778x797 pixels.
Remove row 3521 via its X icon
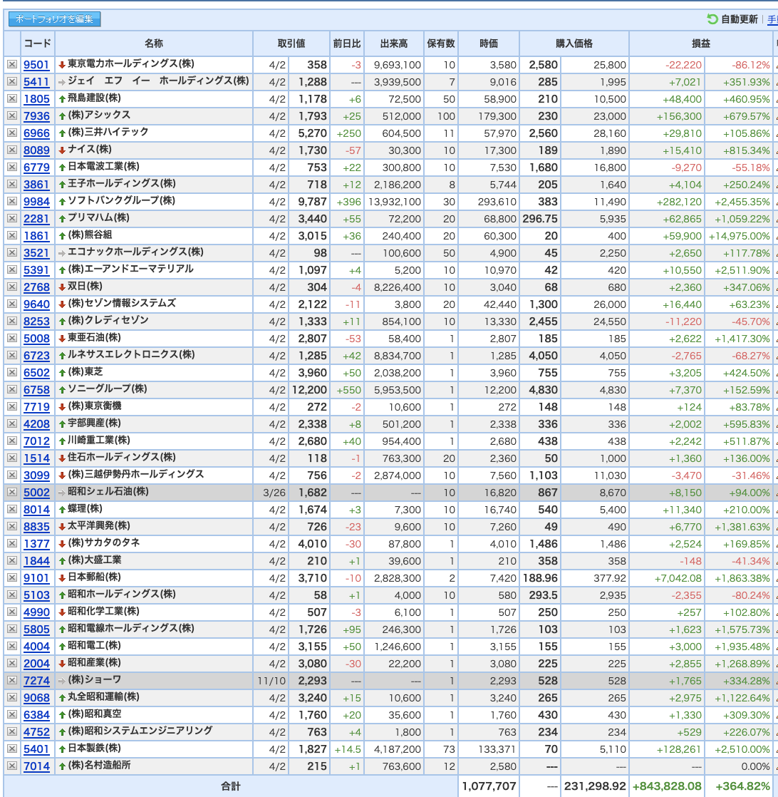click(x=12, y=252)
